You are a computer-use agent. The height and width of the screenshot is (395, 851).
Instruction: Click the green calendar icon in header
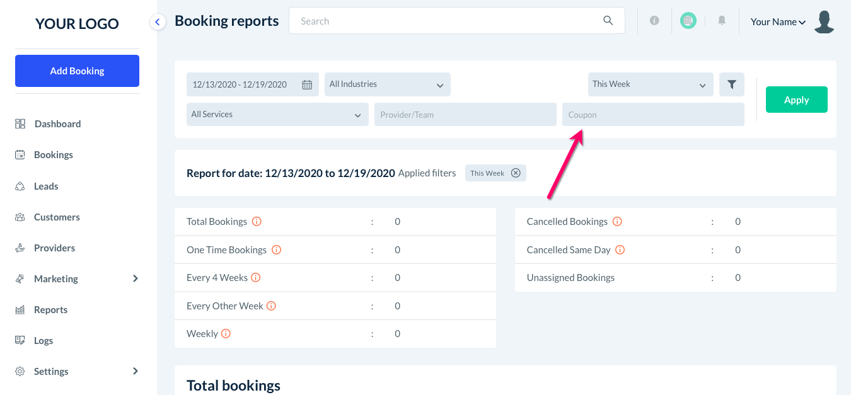(688, 21)
